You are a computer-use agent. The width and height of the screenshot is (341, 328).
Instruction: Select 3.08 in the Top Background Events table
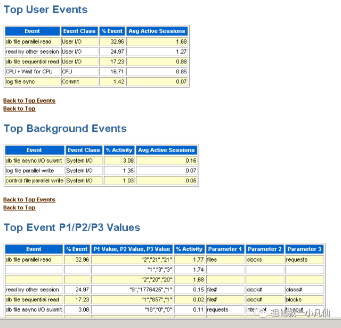[x=119, y=161]
